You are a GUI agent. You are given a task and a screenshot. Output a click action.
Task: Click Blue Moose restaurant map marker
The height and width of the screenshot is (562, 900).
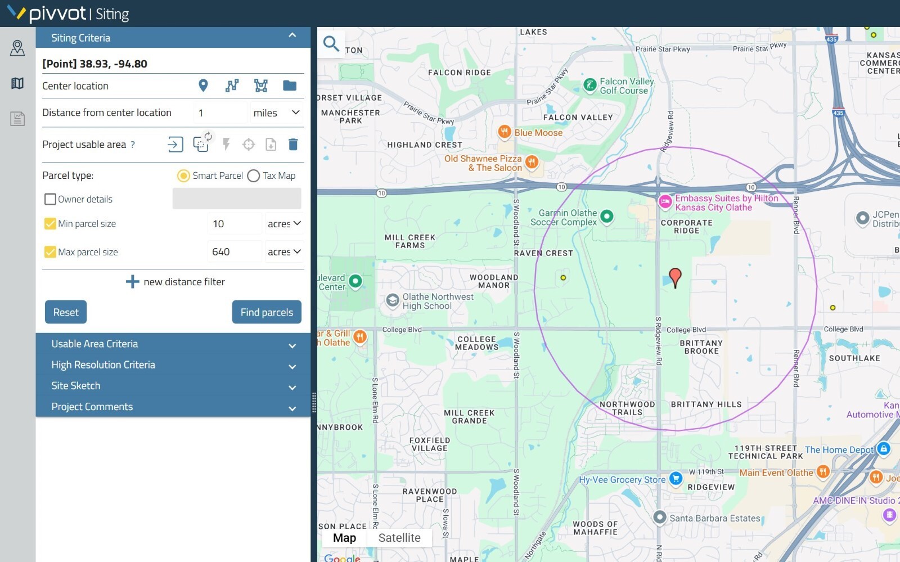click(505, 132)
